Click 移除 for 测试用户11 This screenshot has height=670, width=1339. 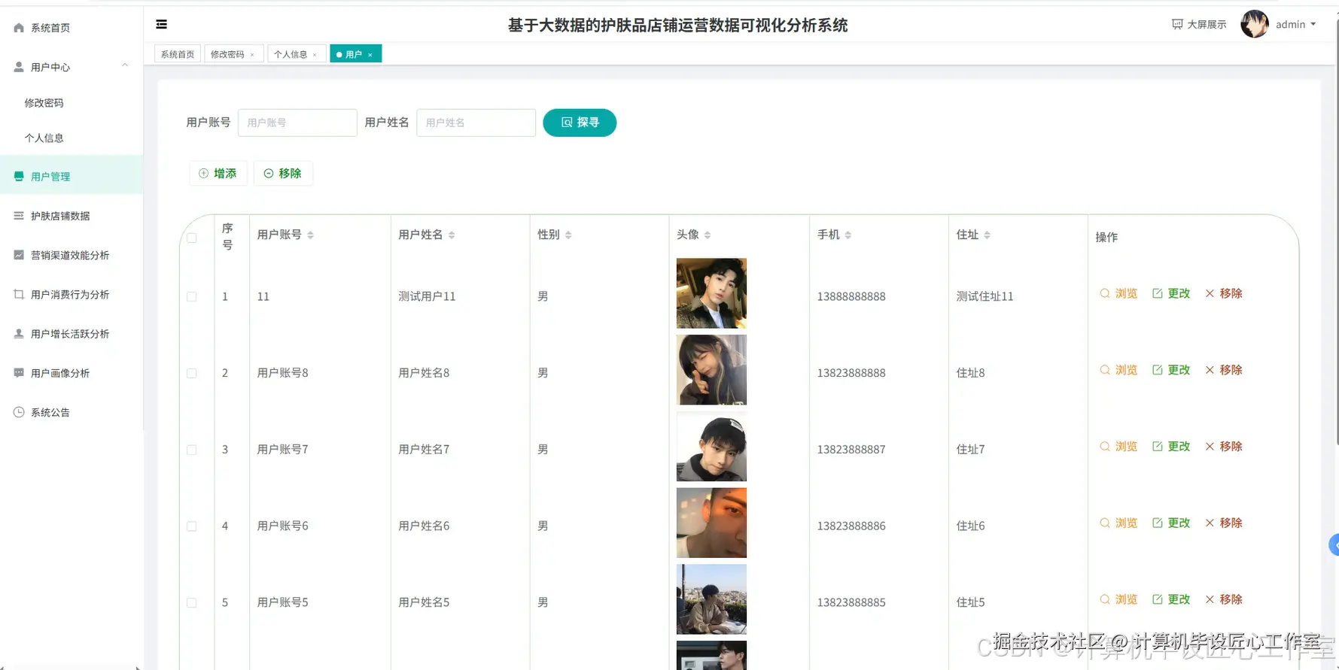pos(1224,293)
